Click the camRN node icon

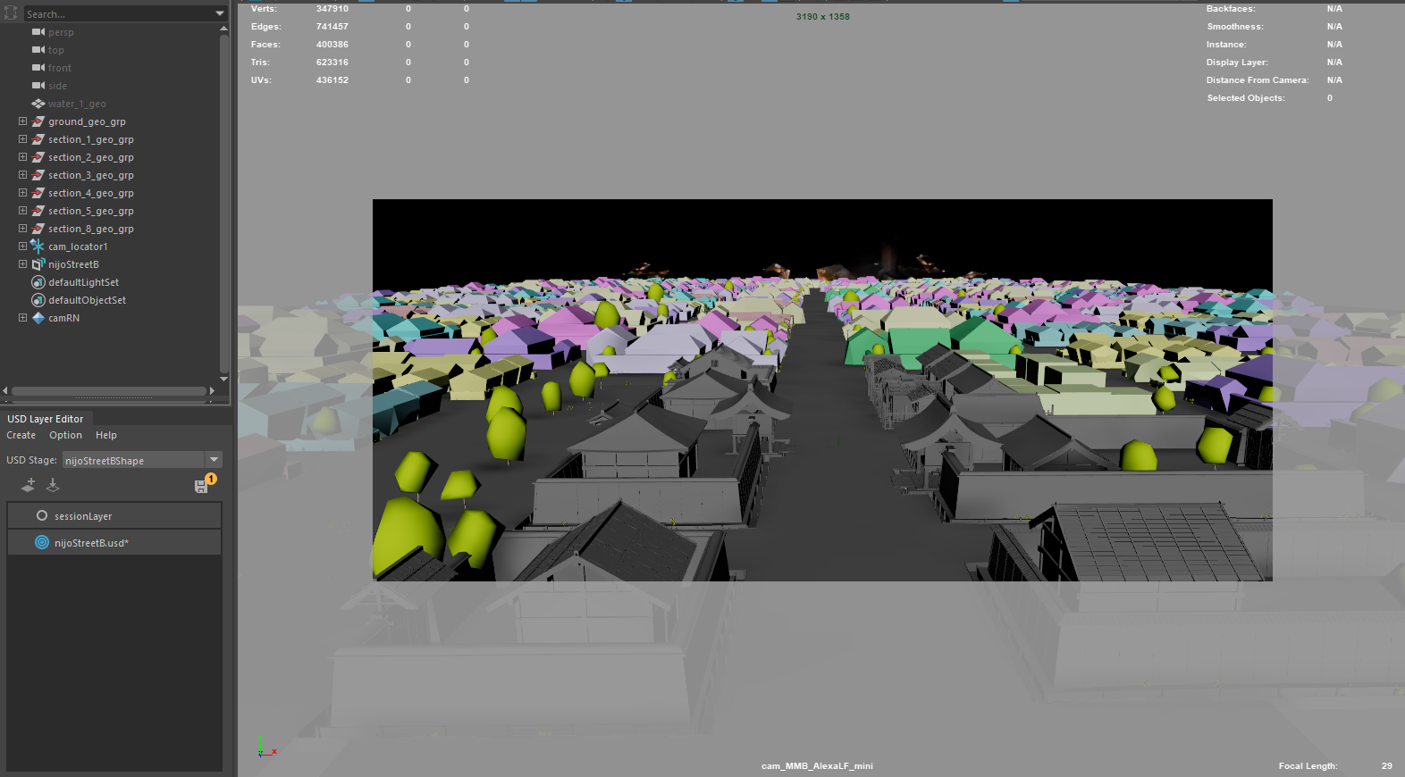[38, 318]
